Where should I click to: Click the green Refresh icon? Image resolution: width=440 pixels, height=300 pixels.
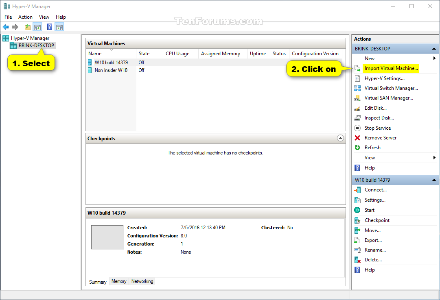[357, 148]
